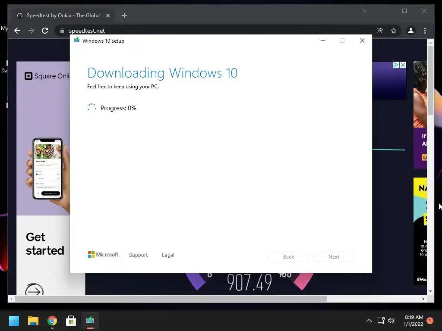Open Microsoft Store from taskbar
Screen dimensions: 442x331
(x=71, y=321)
